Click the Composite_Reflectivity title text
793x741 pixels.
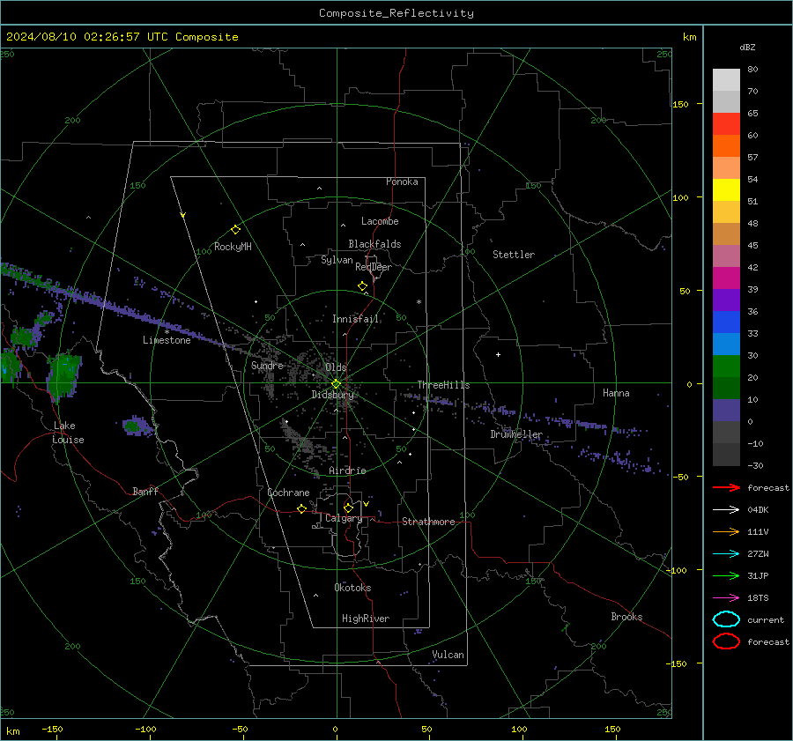tap(396, 13)
